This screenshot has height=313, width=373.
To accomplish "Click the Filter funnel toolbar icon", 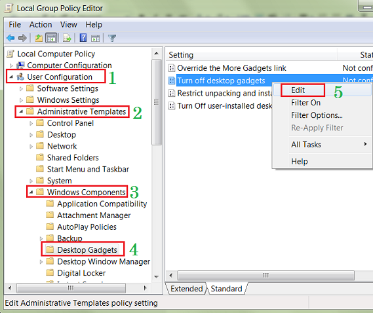I will click(112, 38).
